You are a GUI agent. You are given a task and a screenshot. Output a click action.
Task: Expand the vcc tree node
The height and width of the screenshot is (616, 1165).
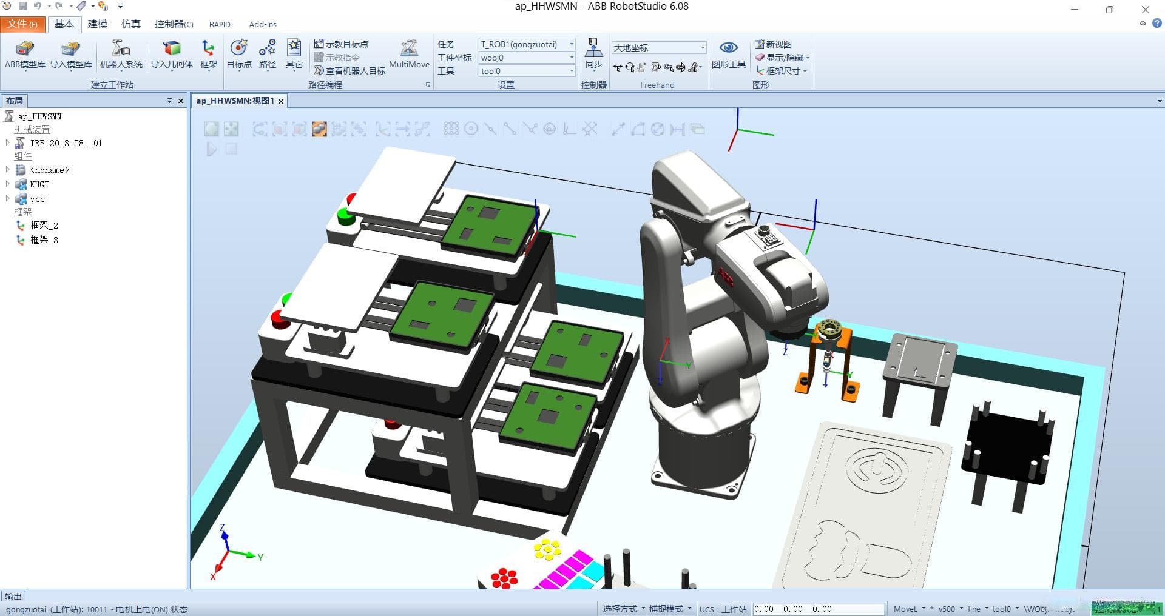click(7, 198)
